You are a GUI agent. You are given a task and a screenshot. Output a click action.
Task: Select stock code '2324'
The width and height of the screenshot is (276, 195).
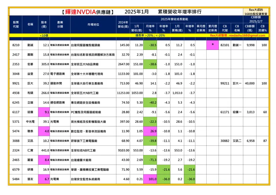[16, 150]
